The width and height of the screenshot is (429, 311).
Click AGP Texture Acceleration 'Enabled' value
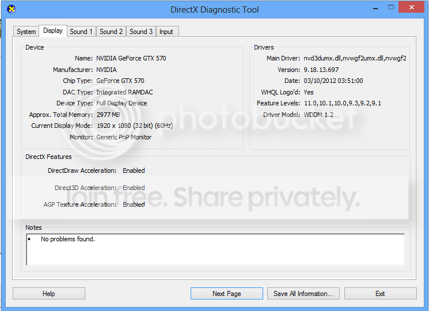[x=134, y=204]
